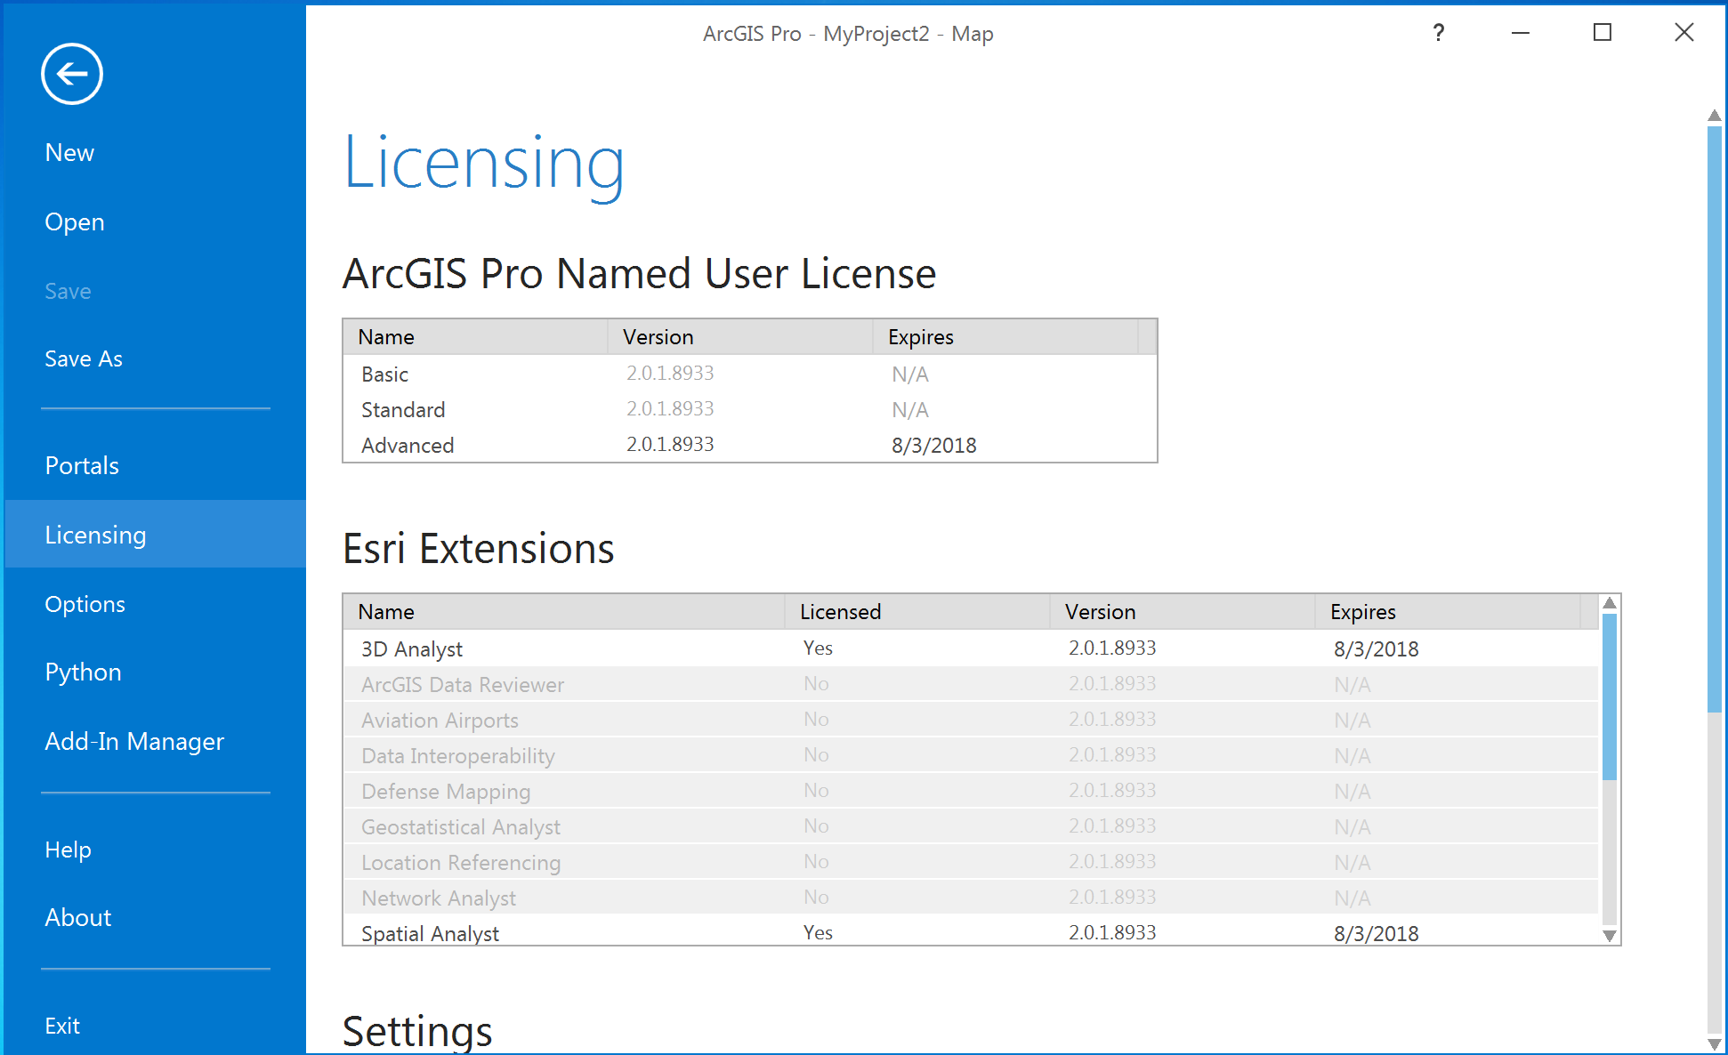Select the Location Referencing row
The width and height of the screenshot is (1728, 1055).
pyautogui.click(x=971, y=862)
